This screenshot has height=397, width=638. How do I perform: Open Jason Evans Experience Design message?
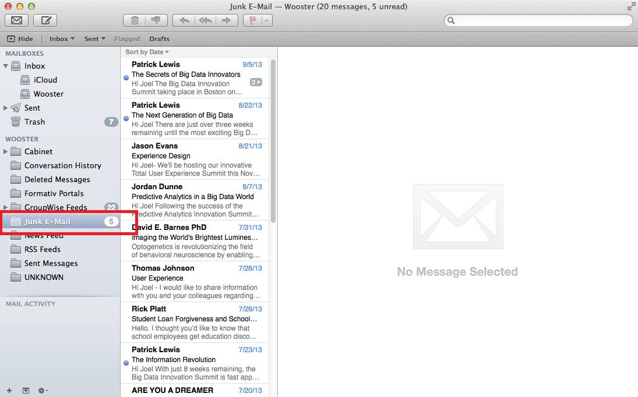(195, 159)
